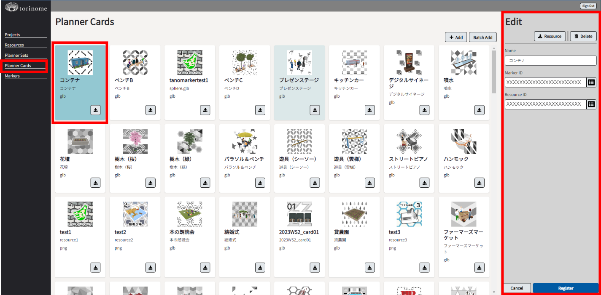Click download icon on ストリートピアノ card

coord(425,183)
